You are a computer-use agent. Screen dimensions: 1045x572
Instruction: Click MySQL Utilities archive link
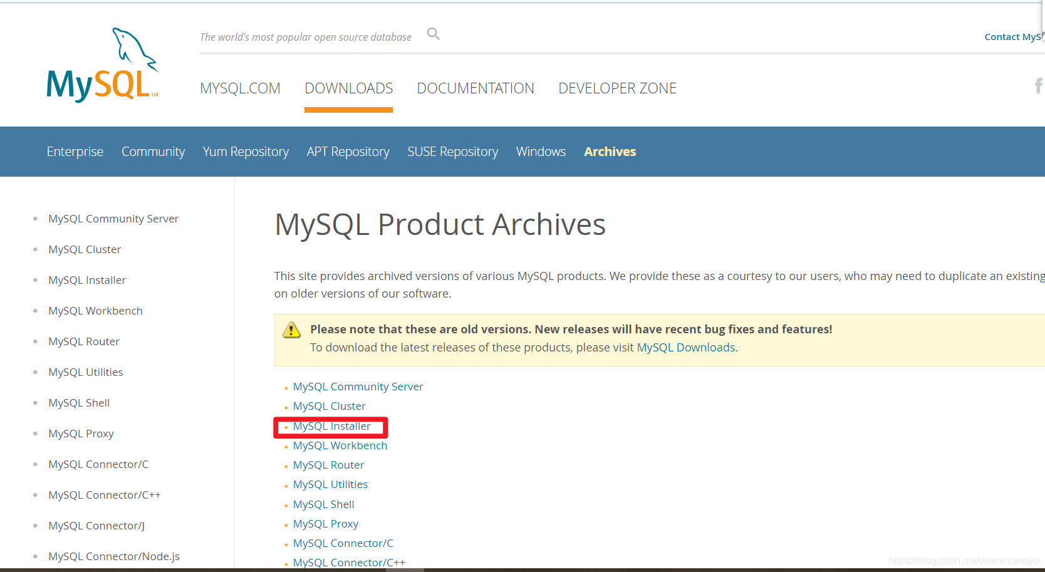(x=331, y=484)
